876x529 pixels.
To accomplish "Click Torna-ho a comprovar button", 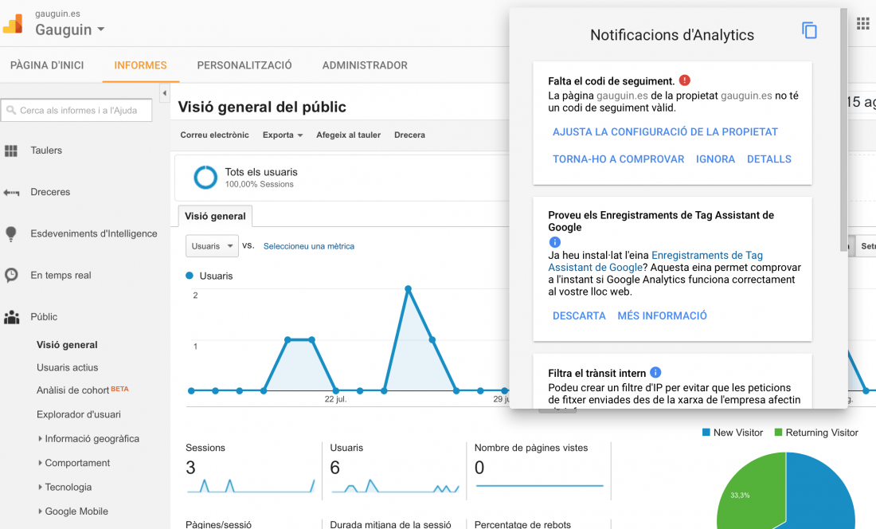I will pyautogui.click(x=619, y=159).
